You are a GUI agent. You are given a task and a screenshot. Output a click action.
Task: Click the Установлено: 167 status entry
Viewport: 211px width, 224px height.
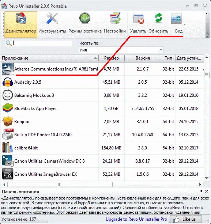tap(19, 219)
